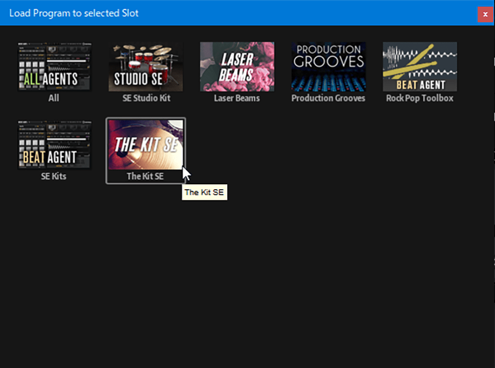Click 'The Kit SE' caption under thumbnail

pos(145,176)
